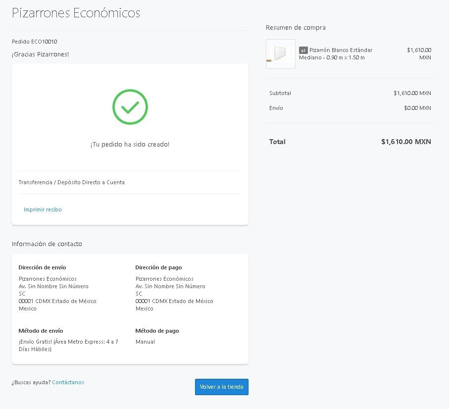Click the green checkmark confirmation icon
Image resolution: width=449 pixels, height=409 pixels.
tap(130, 106)
